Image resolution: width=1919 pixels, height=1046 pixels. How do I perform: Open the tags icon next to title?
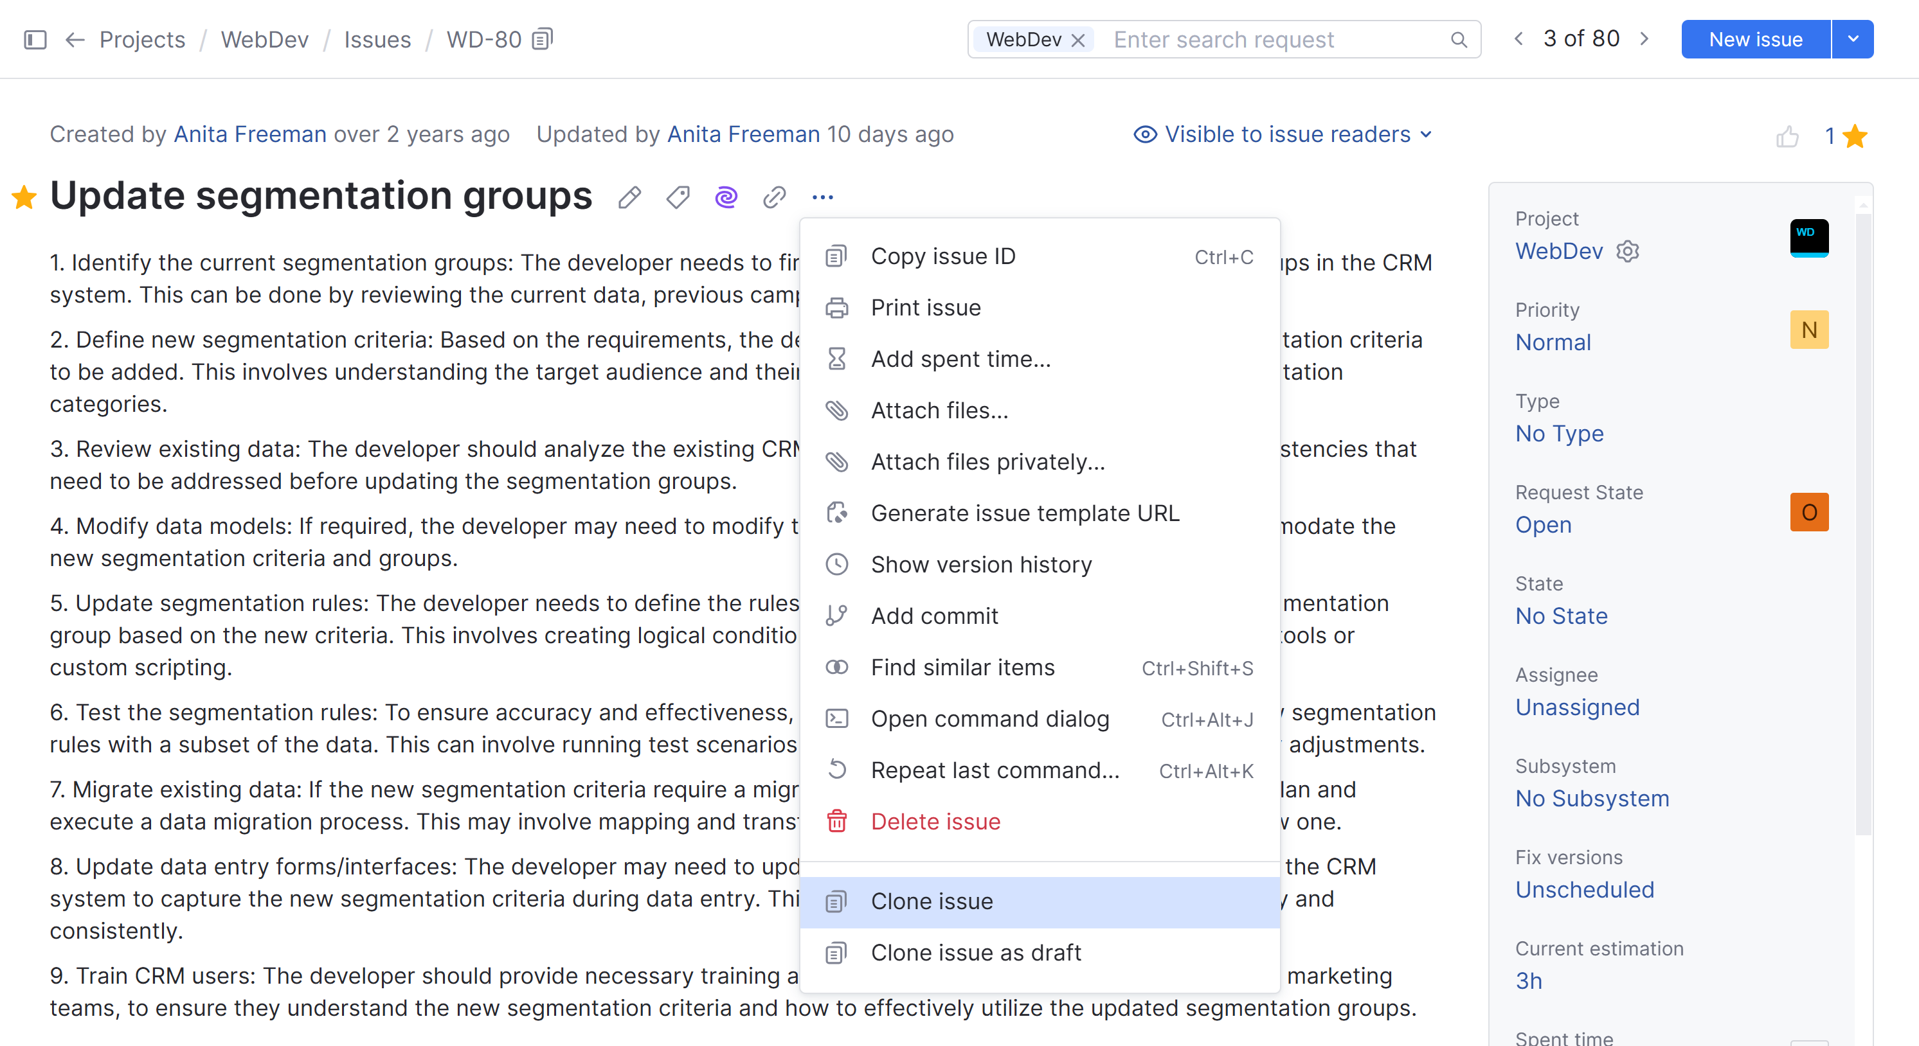[x=677, y=197]
